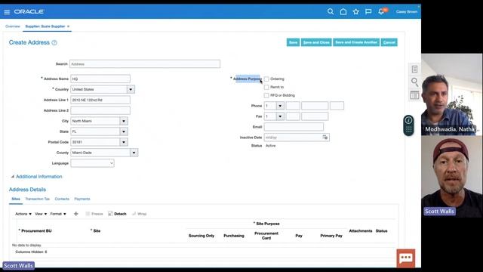Image resolution: width=483 pixels, height=272 pixels.
Task: Click Save and Close
Action: (316, 42)
